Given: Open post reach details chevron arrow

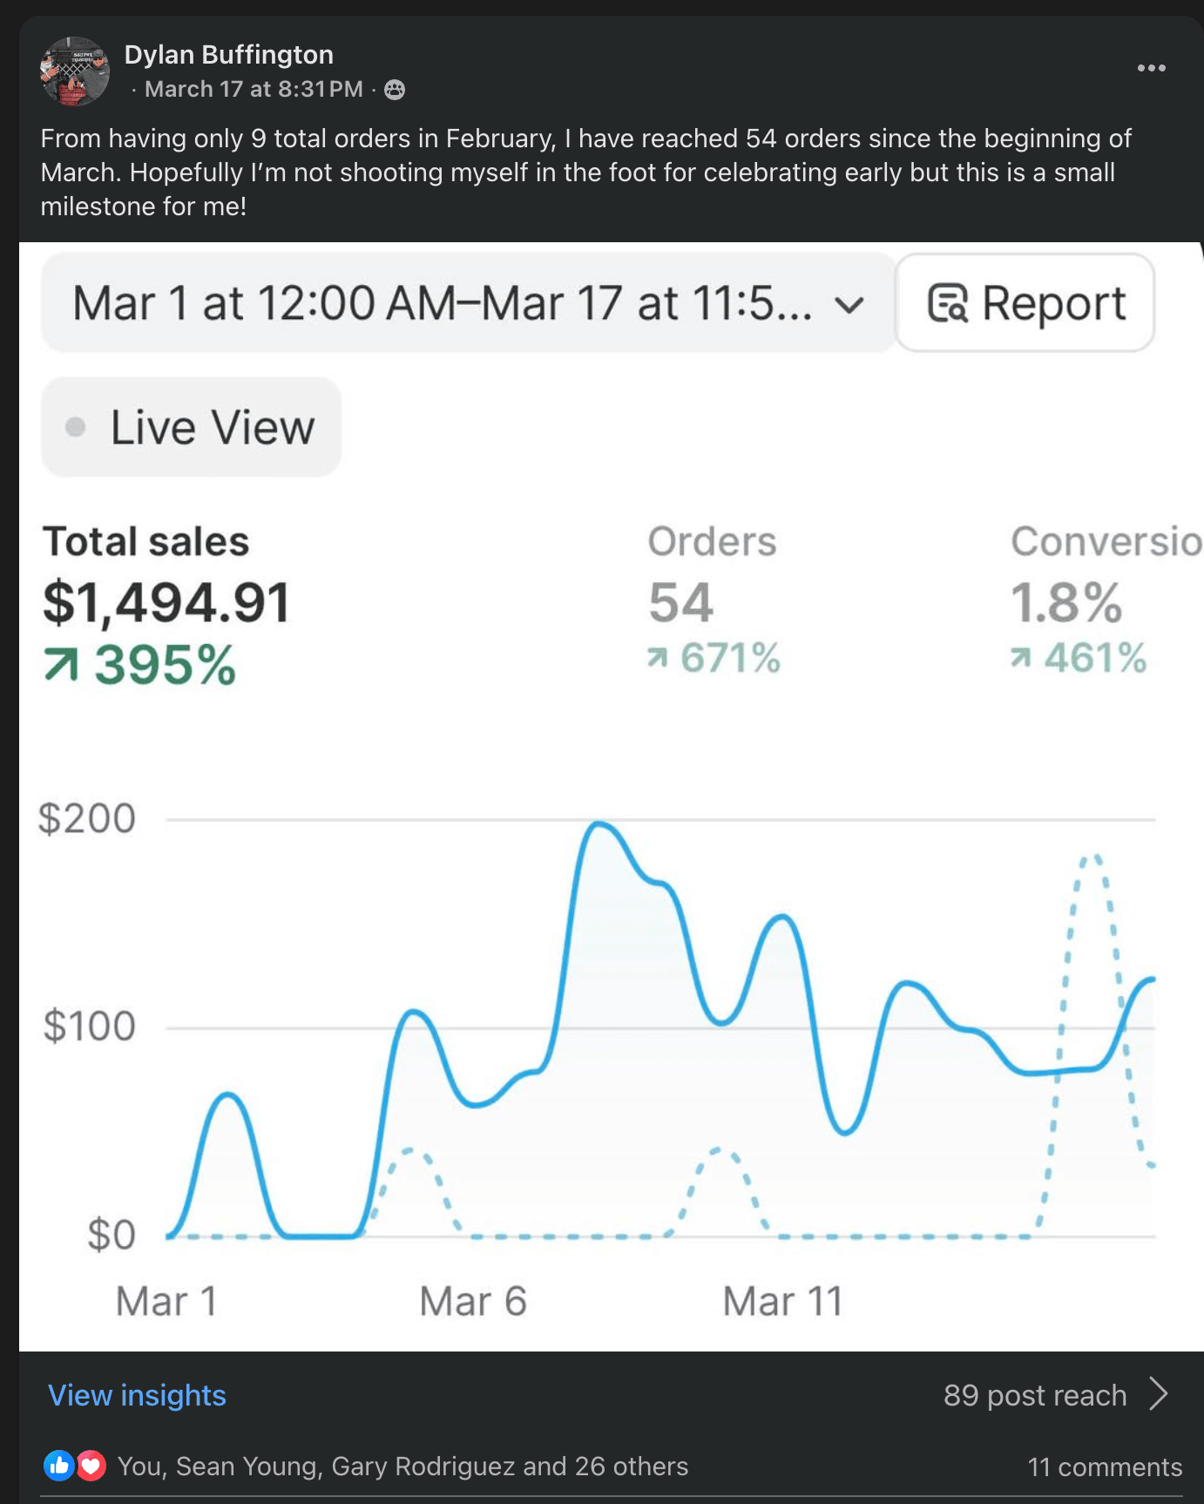Looking at the screenshot, I should 1158,1394.
